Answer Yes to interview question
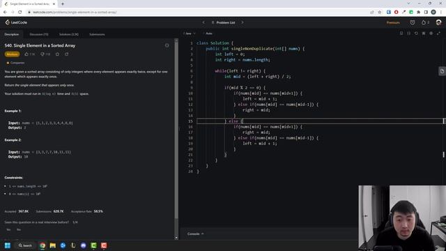The width and height of the screenshot is (446, 251). point(8,229)
